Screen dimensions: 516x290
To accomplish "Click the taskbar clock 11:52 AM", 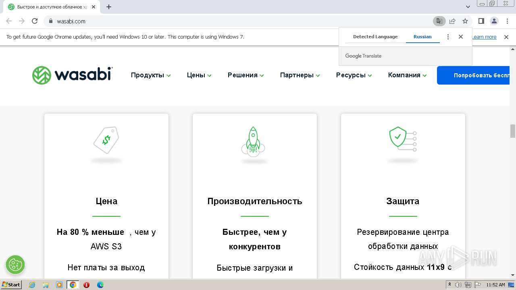I will pos(495,285).
